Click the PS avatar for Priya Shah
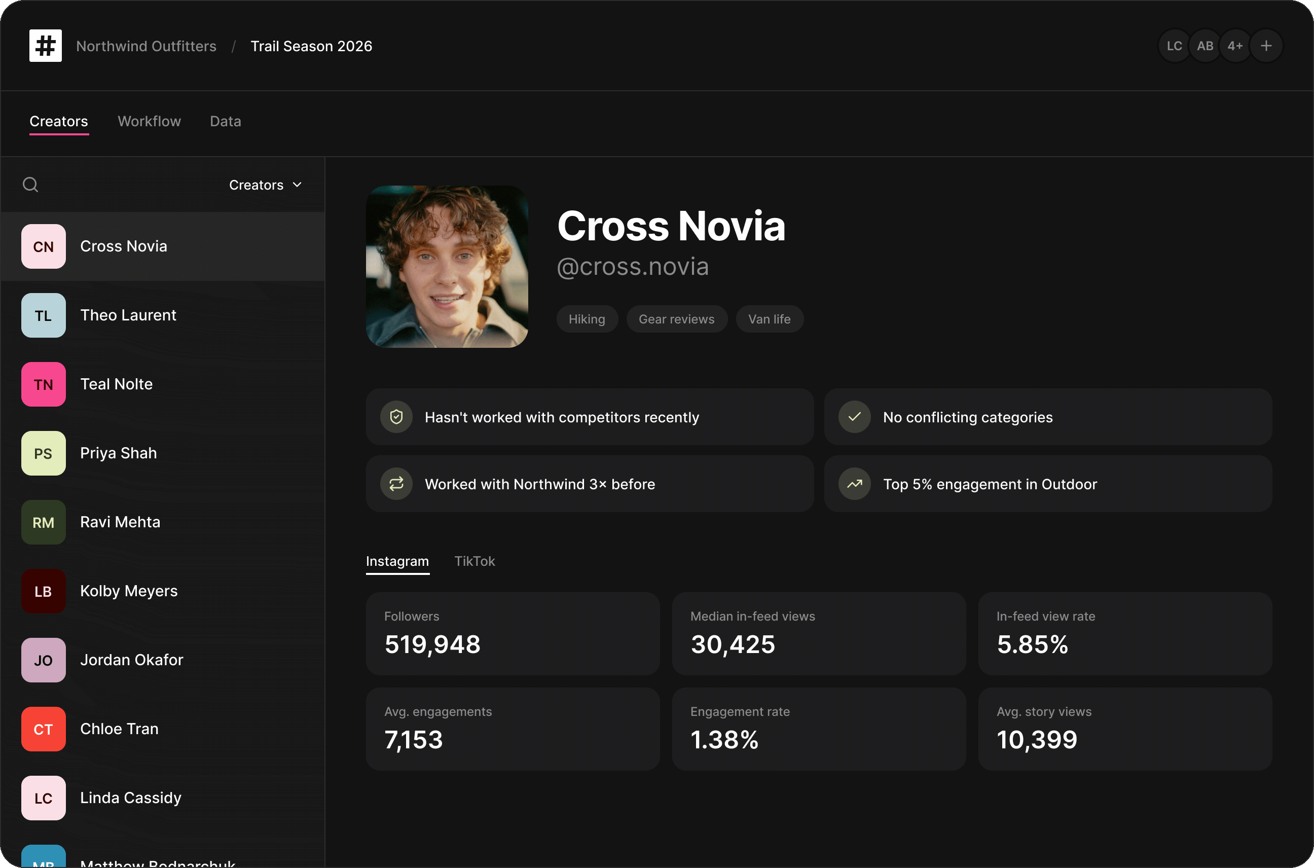 click(43, 453)
